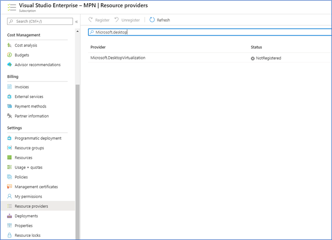Open Programmatic deployment label
This screenshot has height=240, width=332.
point(38,138)
